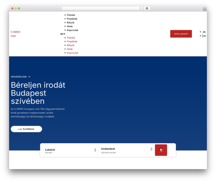Follow the pink Rólunk link
The image size is (216, 182).
coord(70,45)
